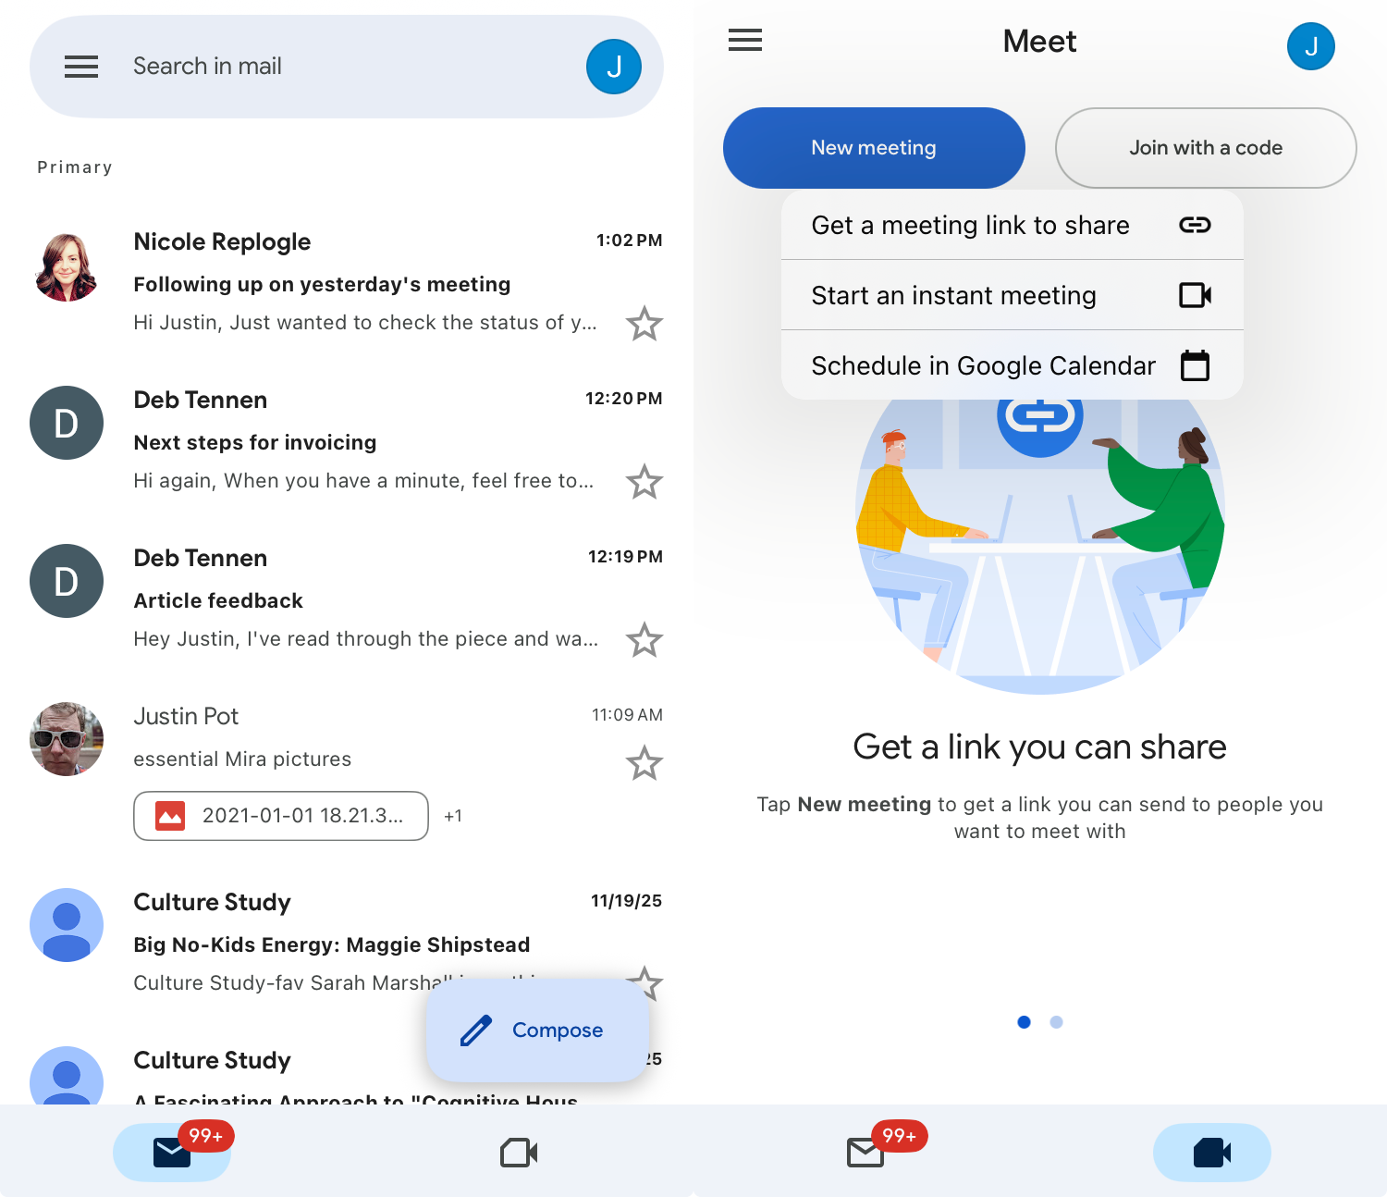The width and height of the screenshot is (1387, 1197).
Task: Star the Next steps for invoicing email
Action: coord(644,481)
